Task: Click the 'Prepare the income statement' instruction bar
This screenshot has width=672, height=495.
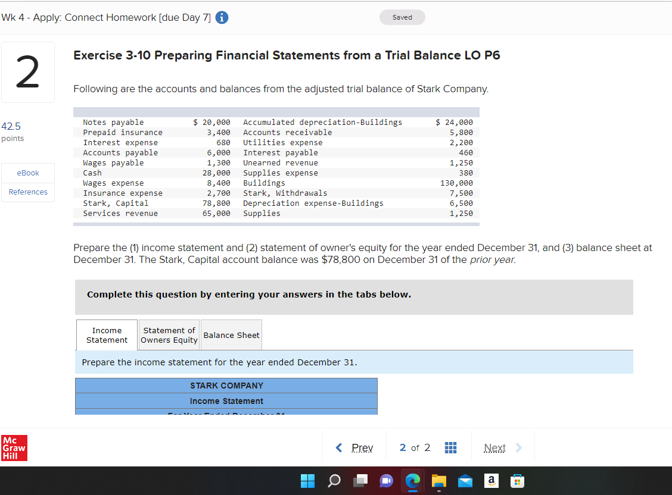Action: [354, 362]
